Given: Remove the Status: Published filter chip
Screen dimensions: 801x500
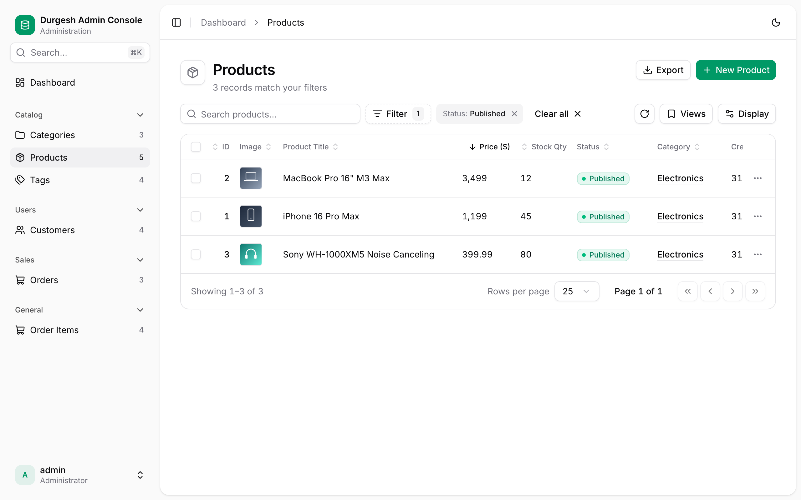Looking at the screenshot, I should tap(514, 114).
